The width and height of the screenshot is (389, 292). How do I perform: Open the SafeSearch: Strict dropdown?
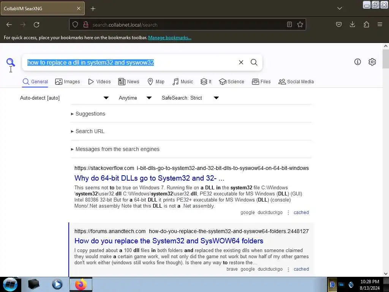tap(190, 98)
